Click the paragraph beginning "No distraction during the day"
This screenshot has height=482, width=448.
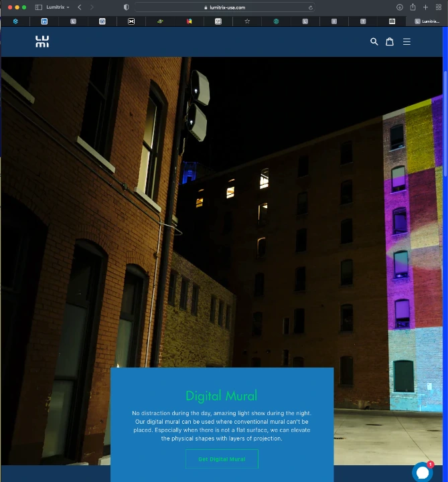(222, 426)
